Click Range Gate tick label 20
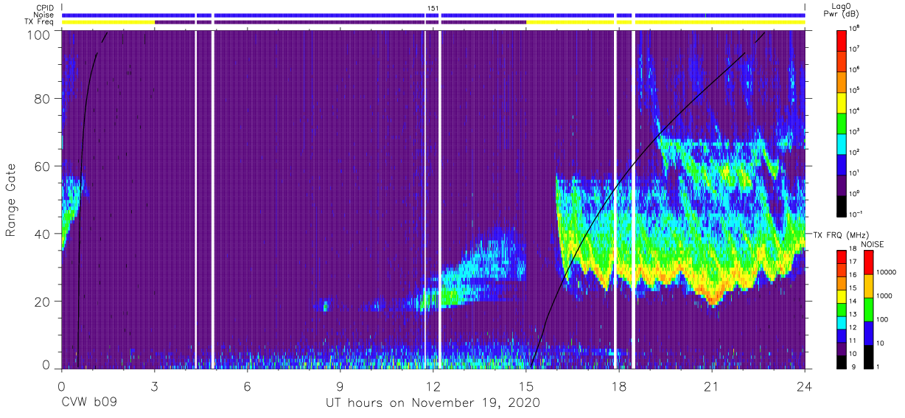This screenshot has width=905, height=418. click(43, 302)
